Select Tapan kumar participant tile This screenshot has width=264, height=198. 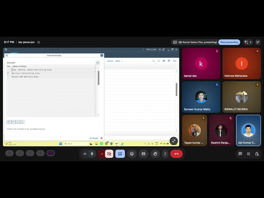194,130
